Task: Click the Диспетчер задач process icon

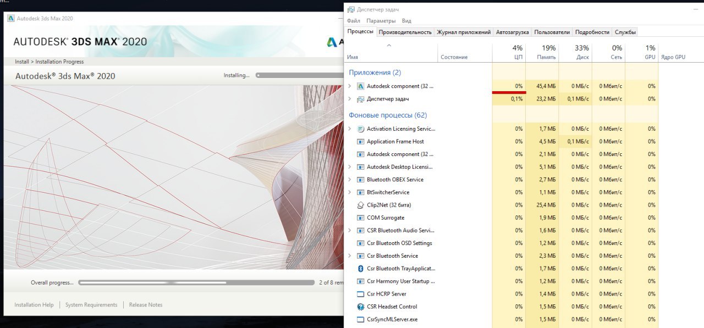Action: pos(361,99)
